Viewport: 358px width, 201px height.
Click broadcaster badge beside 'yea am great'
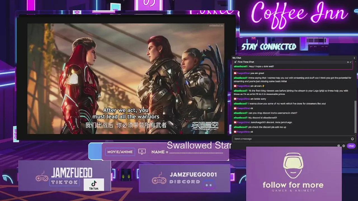click(x=235, y=73)
